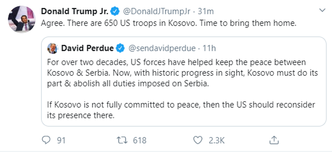This screenshot has height=152, width=332.
Task: Click the Donald Trump Jr. display name
Action: pos(75,11)
